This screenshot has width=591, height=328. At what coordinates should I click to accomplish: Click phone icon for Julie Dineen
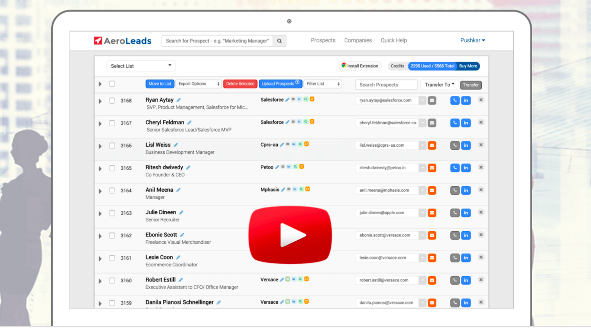pos(455,213)
